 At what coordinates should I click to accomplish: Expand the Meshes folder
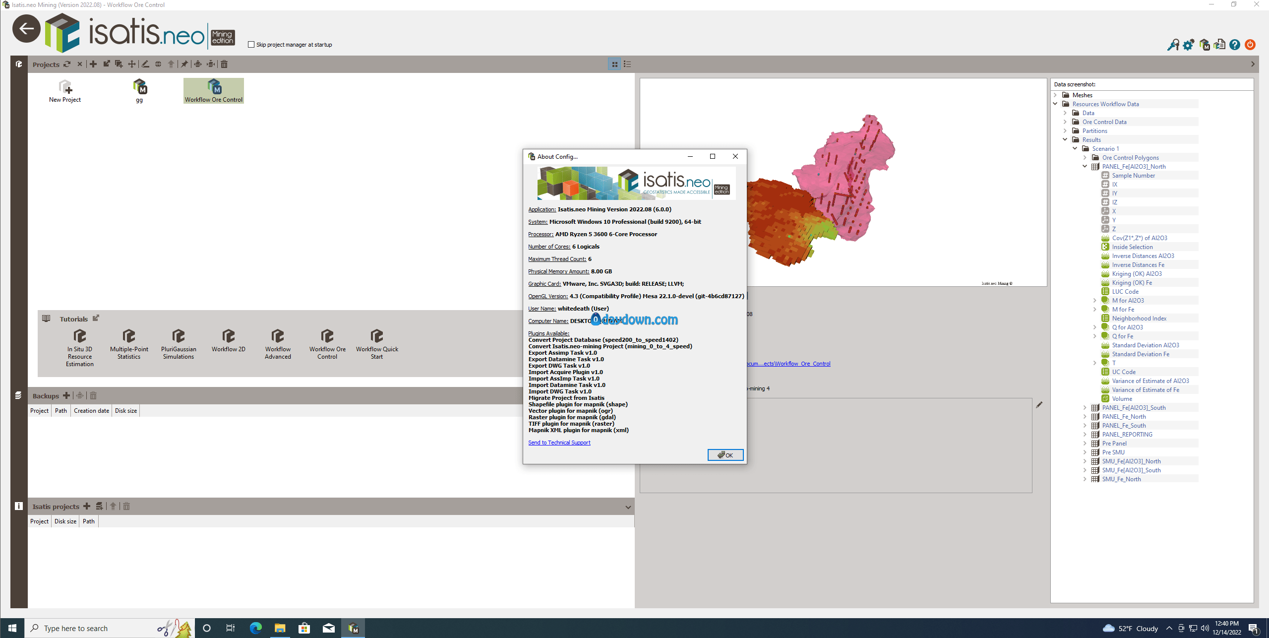click(x=1055, y=95)
